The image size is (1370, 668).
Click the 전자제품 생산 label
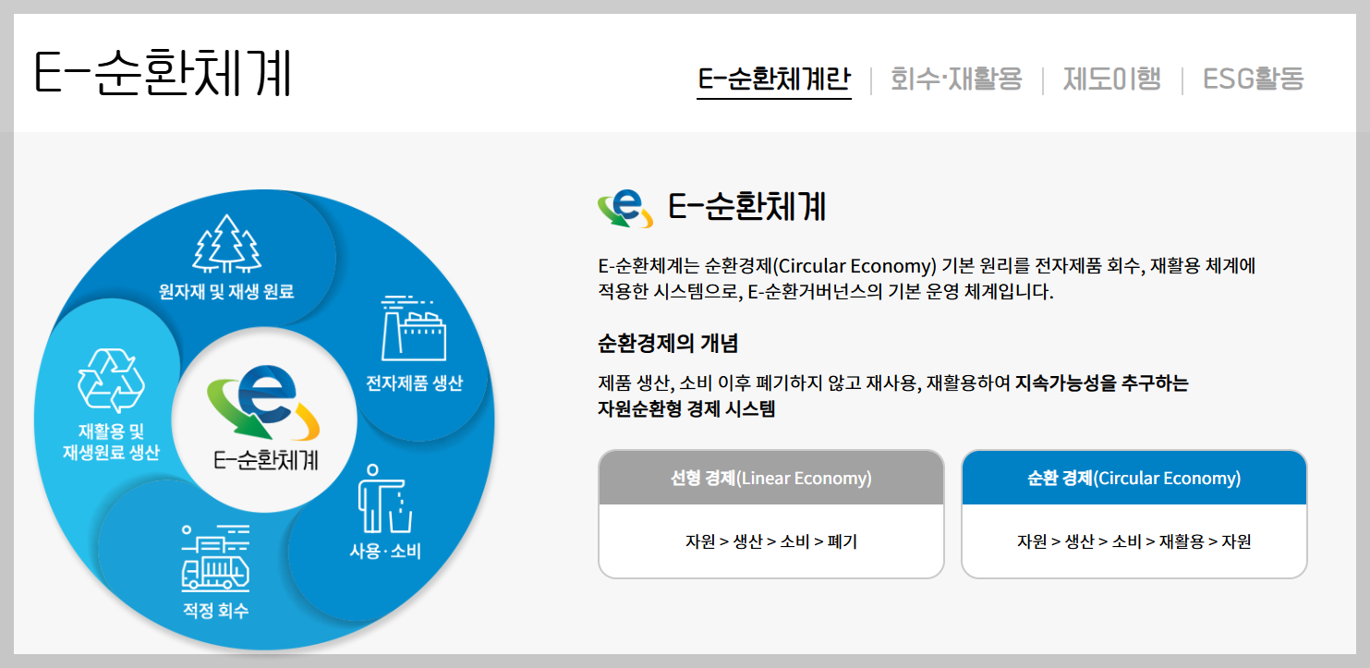[414, 383]
